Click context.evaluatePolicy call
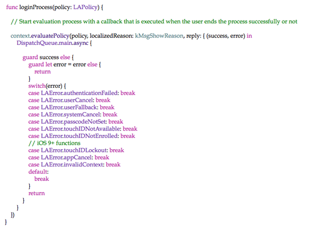 pyautogui.click(x=40, y=36)
